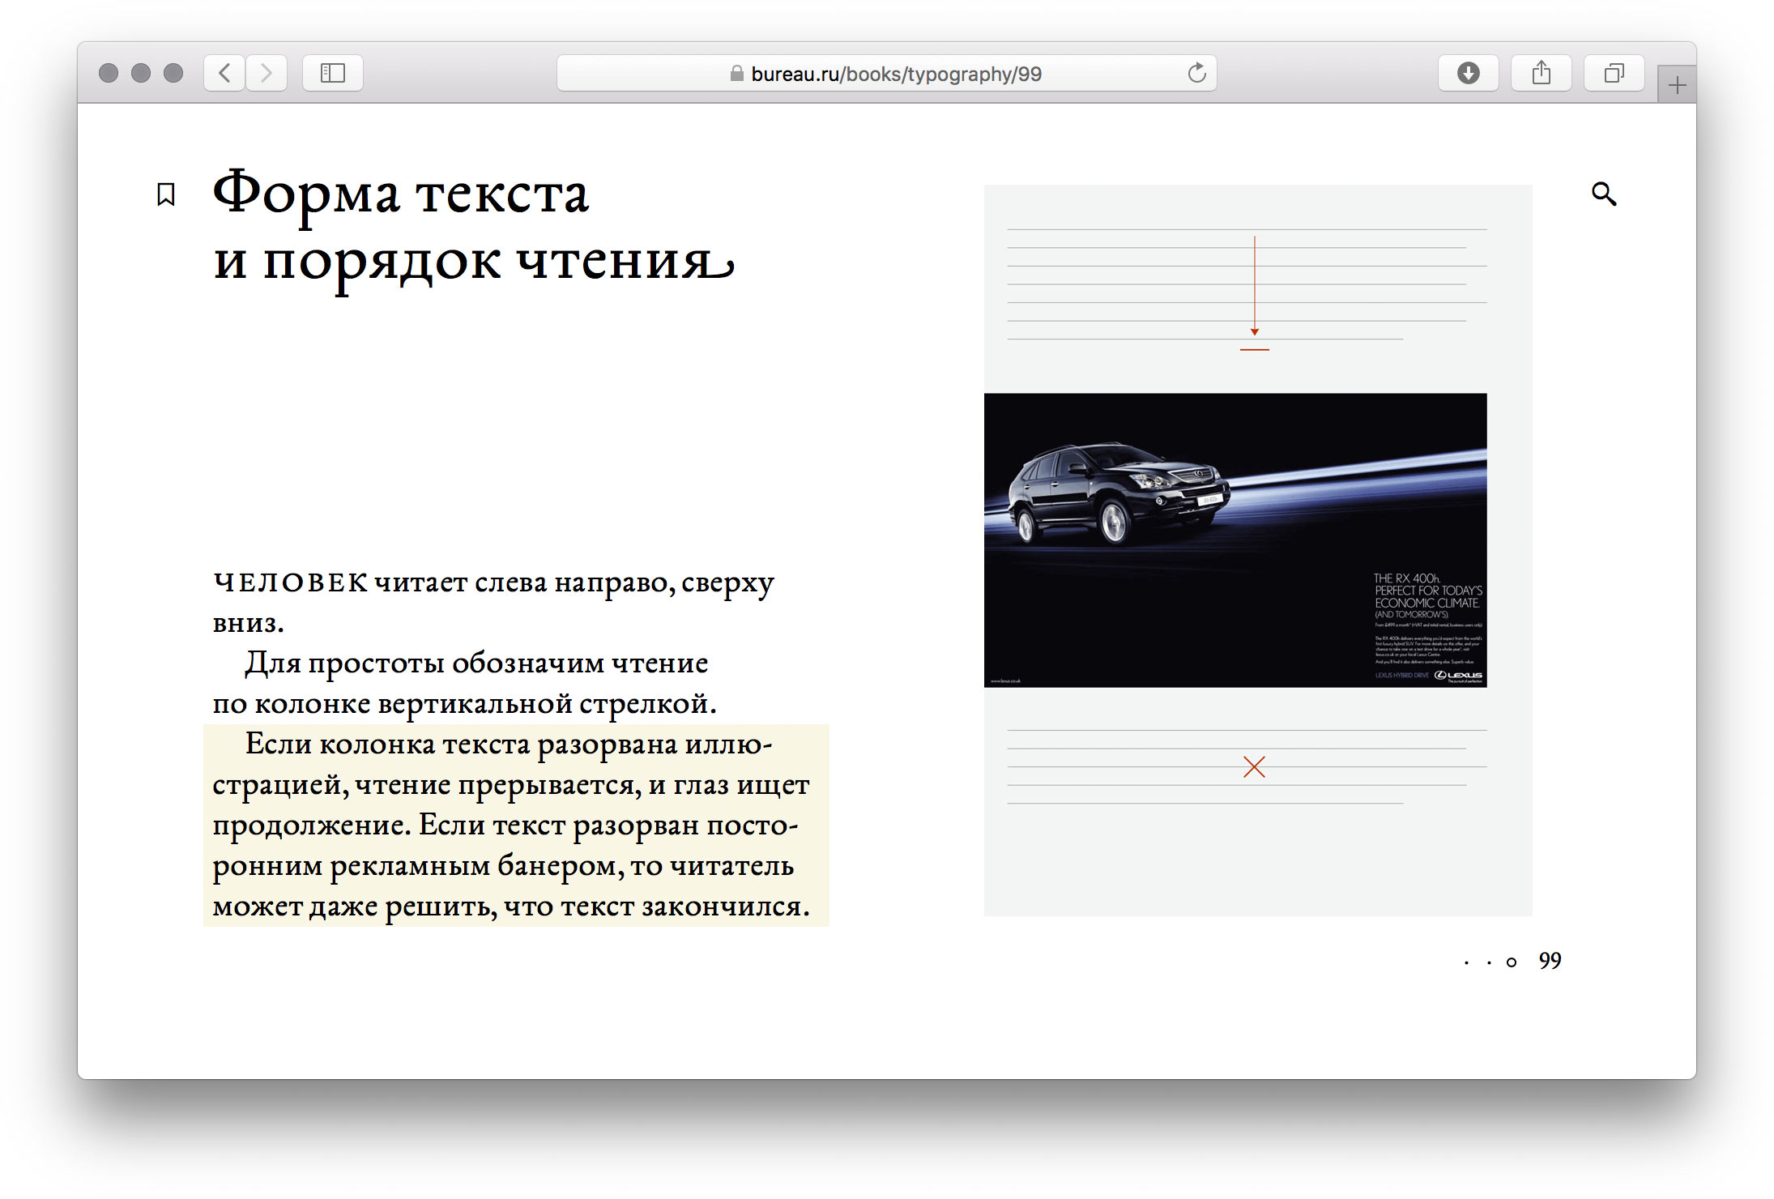
Task: Click the highlighted paragraph about illustrations
Action: click(516, 825)
